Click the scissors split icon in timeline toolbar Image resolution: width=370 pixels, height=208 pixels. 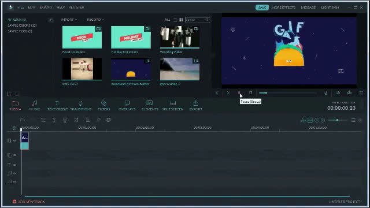click(x=54, y=120)
